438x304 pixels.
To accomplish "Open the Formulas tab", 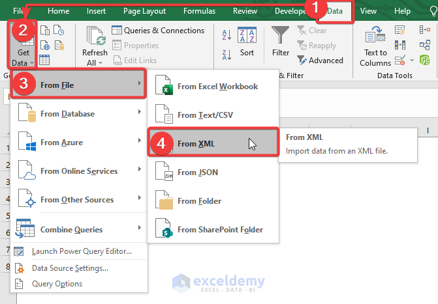I will coord(200,11).
